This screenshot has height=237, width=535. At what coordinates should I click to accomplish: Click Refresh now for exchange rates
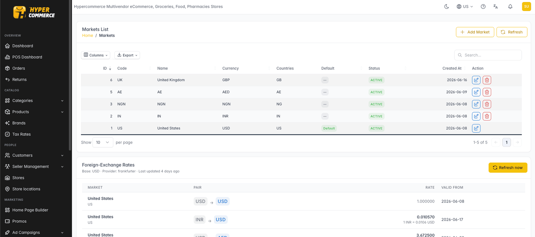(x=508, y=168)
